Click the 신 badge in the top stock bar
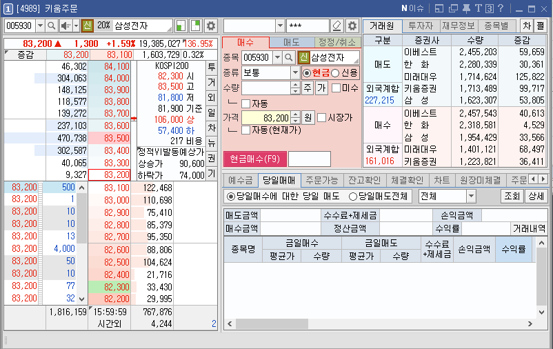This screenshot has height=349, width=553. coord(87,26)
